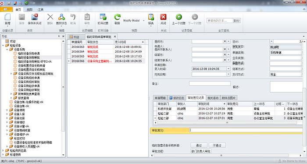Open 设备采购验收审批 in navigation tree
This screenshot has height=164, width=307.
coord(29,90)
